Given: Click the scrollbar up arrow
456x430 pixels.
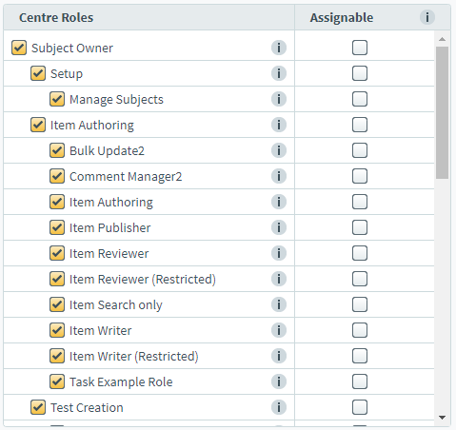Looking at the screenshot, I should pyautogui.click(x=442, y=39).
